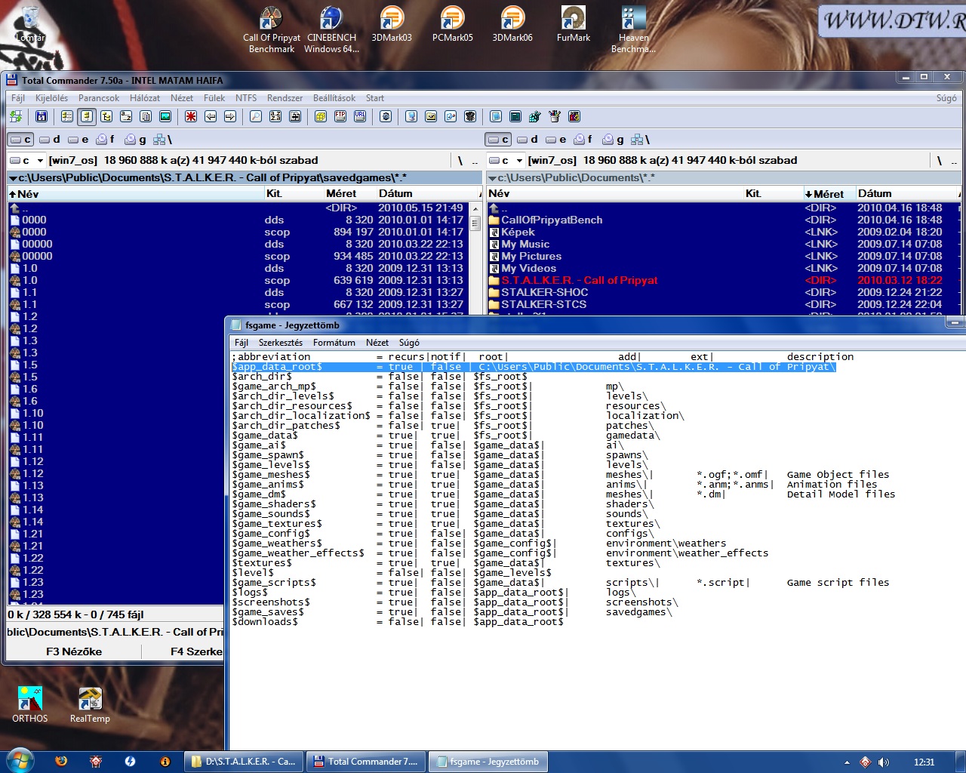Switch to fsgame Jegyzettömb taskbar button
966x773 pixels.
(488, 762)
